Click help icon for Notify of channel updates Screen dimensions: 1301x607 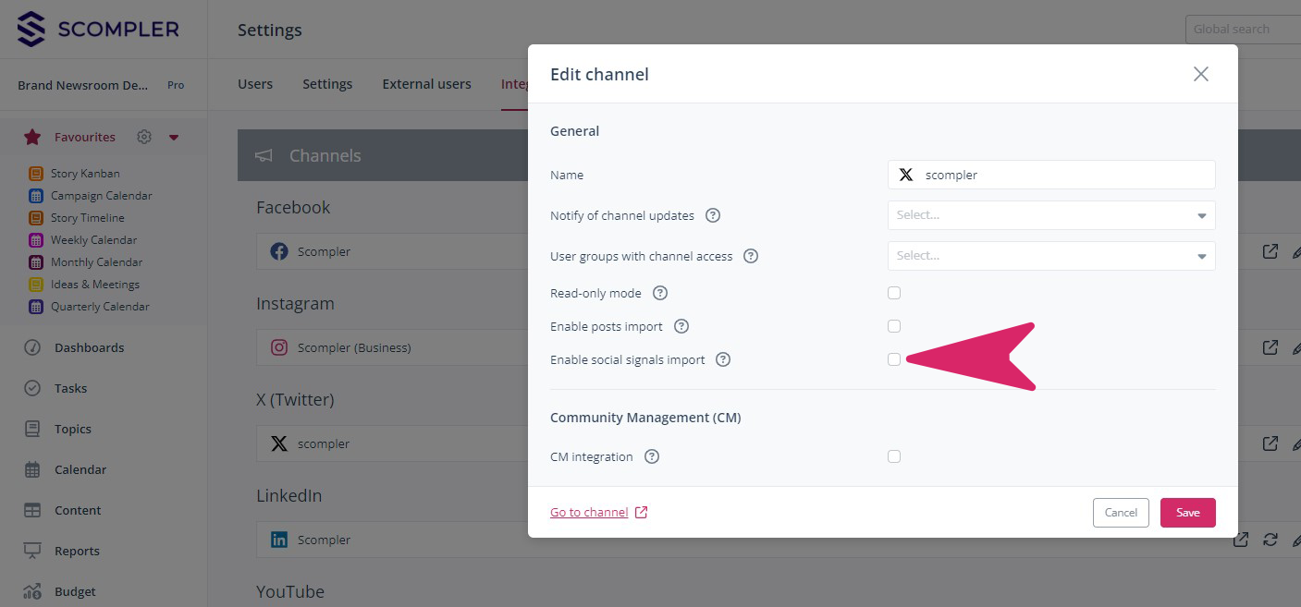[x=713, y=215]
